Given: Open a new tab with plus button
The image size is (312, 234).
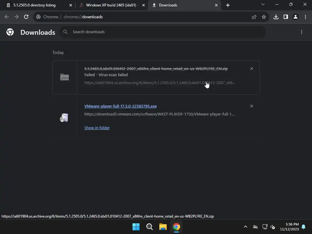Looking at the screenshot, I should (228, 5).
